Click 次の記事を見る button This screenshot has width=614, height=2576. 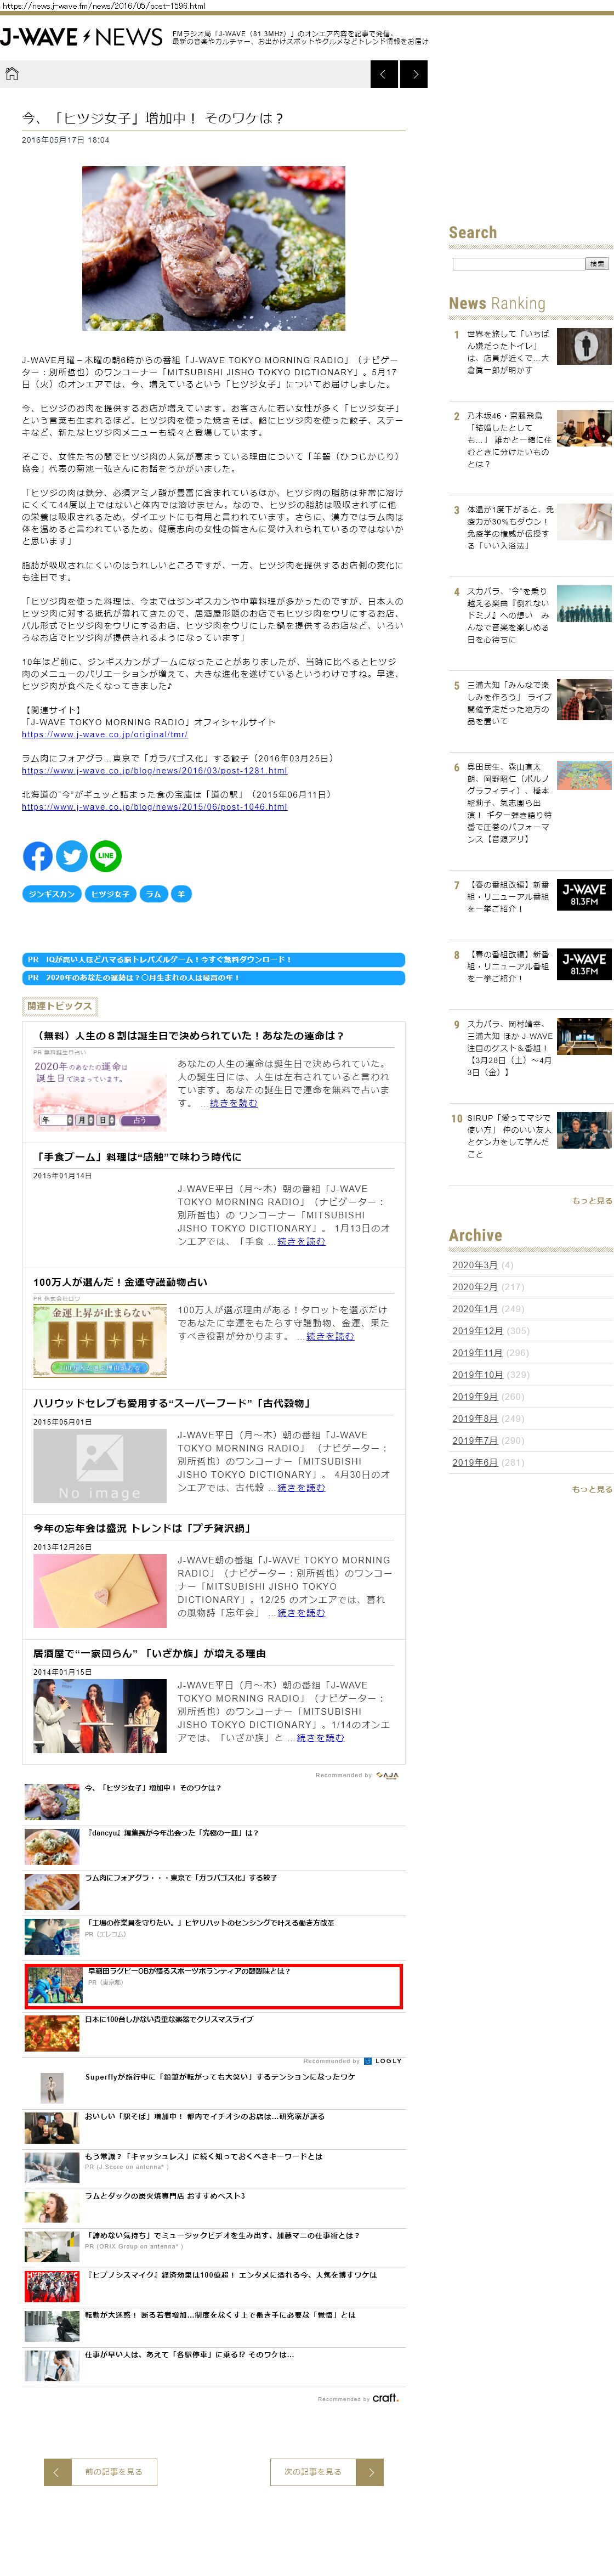point(326,2471)
